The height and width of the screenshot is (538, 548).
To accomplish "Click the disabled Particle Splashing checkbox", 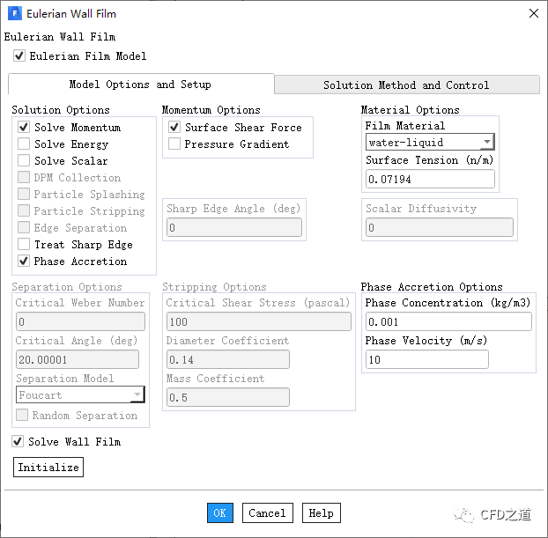I will point(24,195).
